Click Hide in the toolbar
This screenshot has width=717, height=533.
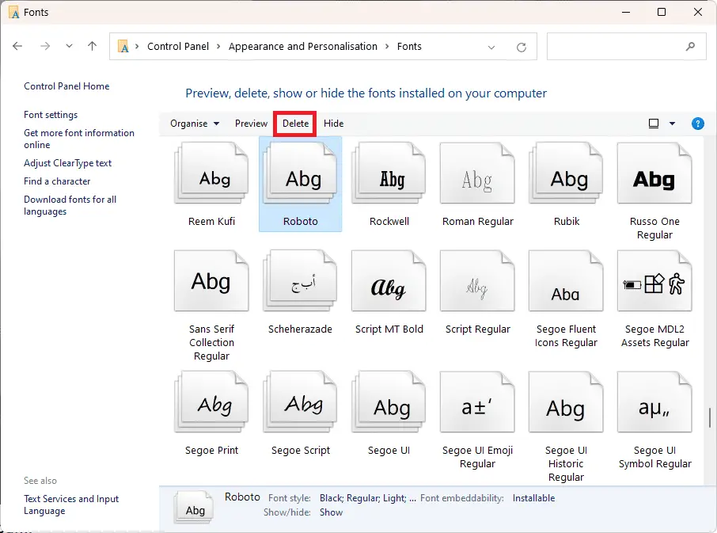click(334, 124)
